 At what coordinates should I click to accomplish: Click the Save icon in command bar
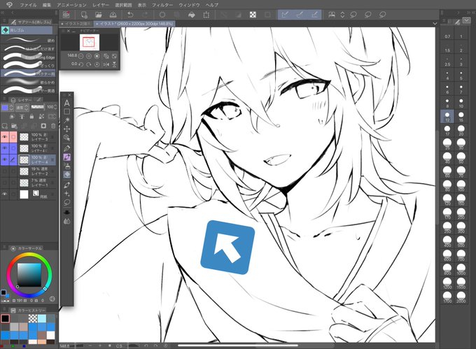tap(113, 15)
